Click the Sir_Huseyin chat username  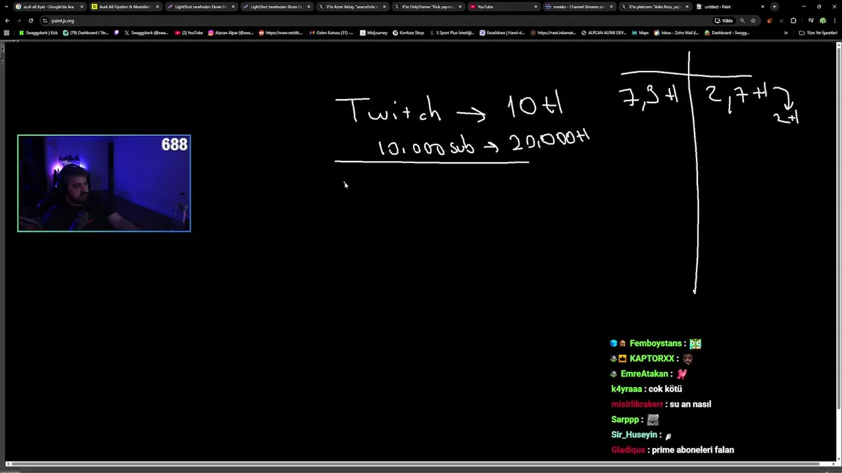[634, 435]
